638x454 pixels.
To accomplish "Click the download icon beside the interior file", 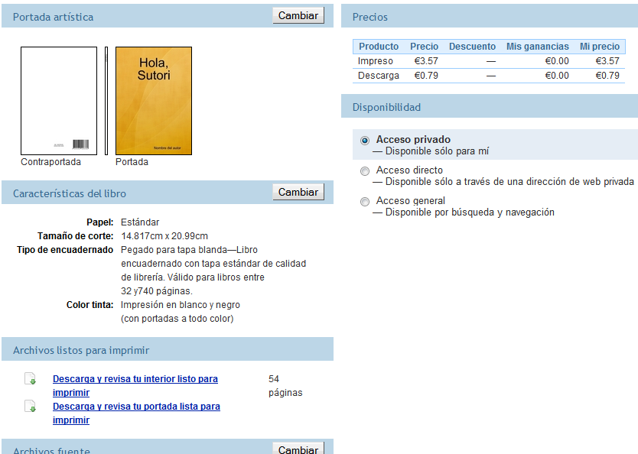I will 30,378.
